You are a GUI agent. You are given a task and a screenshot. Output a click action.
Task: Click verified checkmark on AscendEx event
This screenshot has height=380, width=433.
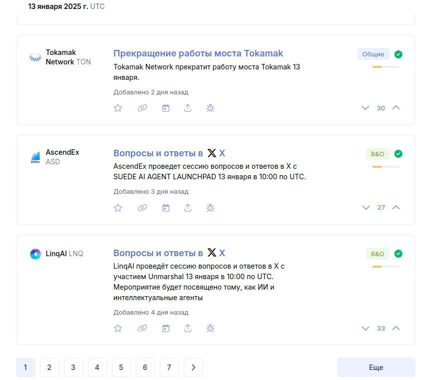(398, 154)
